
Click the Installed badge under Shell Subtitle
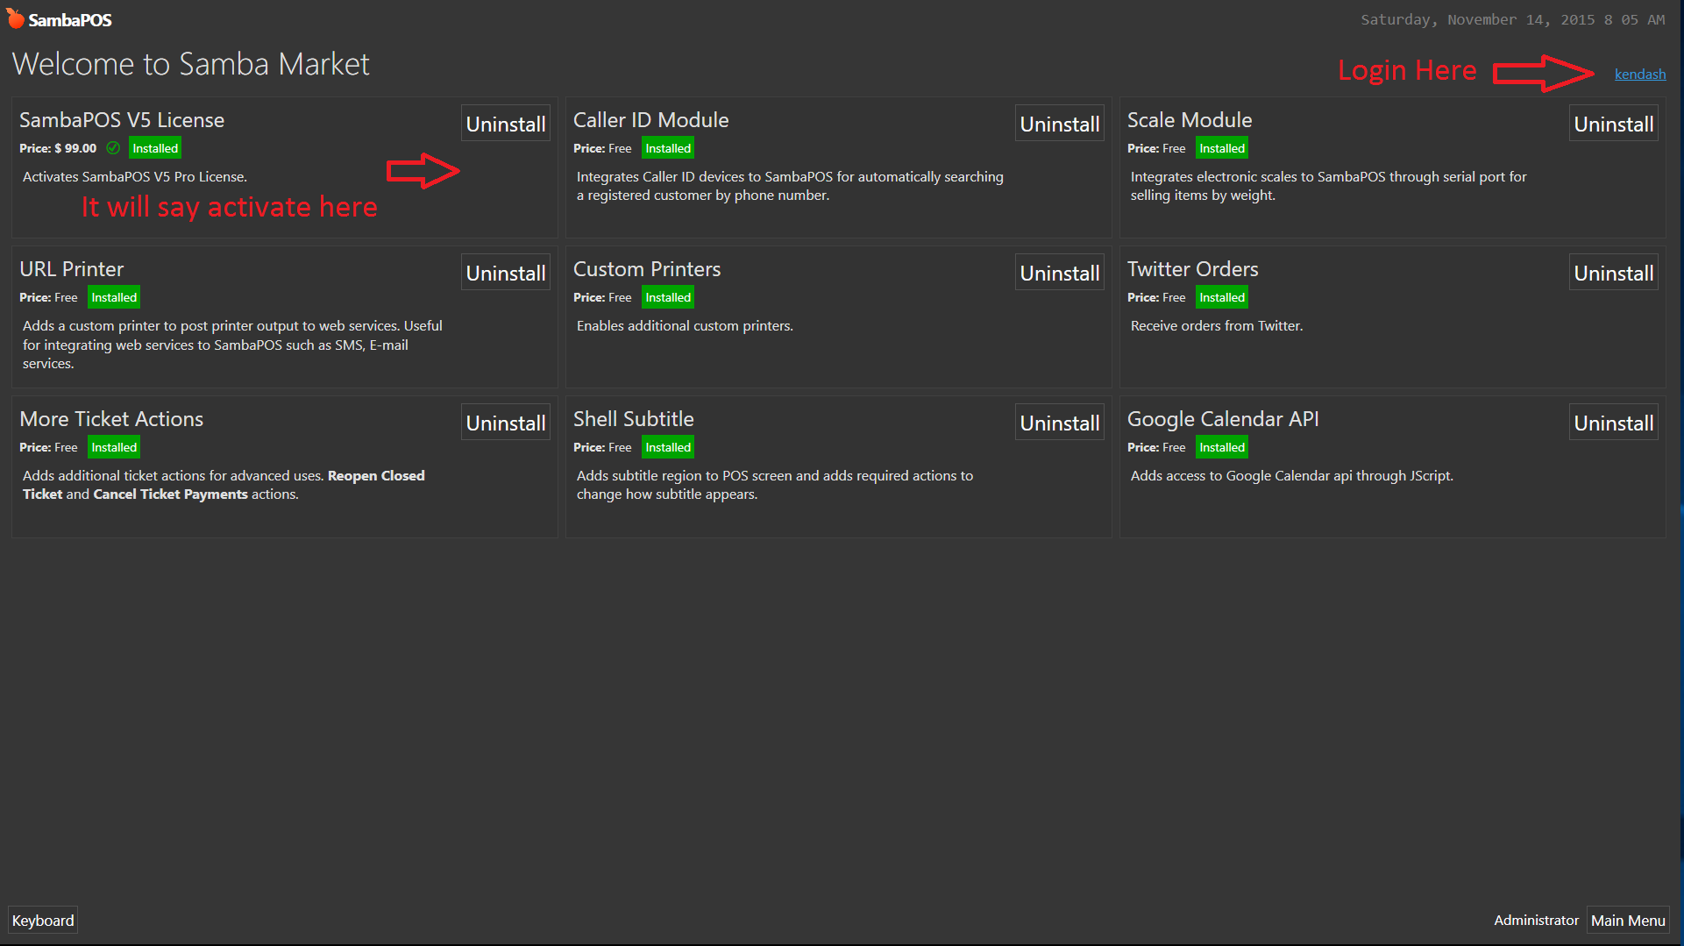[x=667, y=447]
